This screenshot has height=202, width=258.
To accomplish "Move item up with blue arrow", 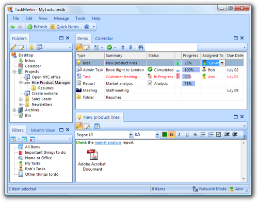I will point(123,47).
